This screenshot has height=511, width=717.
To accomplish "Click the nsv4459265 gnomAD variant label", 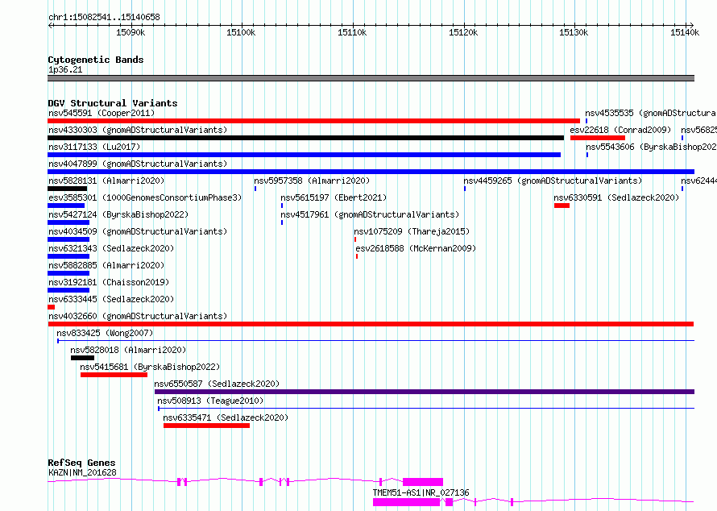I will (553, 181).
